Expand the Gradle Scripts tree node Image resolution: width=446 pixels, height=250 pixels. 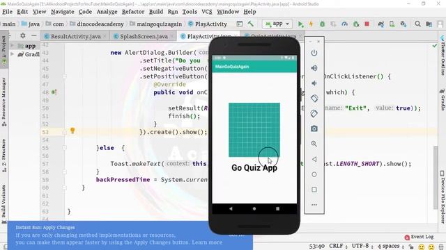13,54
